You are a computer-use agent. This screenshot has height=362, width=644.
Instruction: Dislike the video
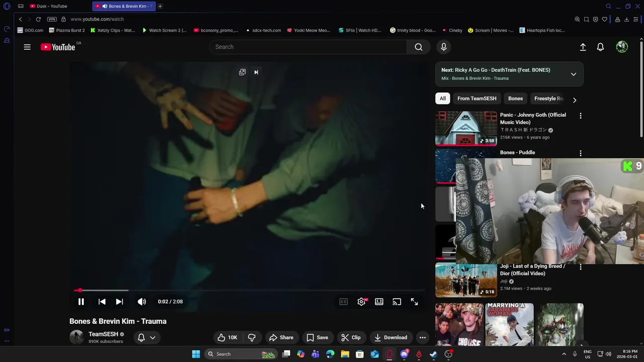(252, 337)
